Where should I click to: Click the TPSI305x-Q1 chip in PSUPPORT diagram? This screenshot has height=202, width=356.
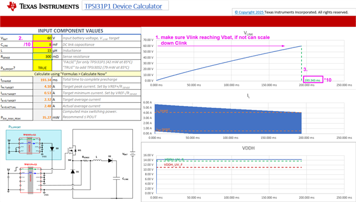click(x=30, y=146)
